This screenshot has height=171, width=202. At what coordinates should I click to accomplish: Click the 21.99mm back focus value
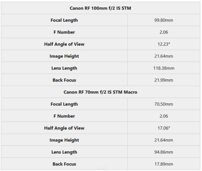[164, 80]
